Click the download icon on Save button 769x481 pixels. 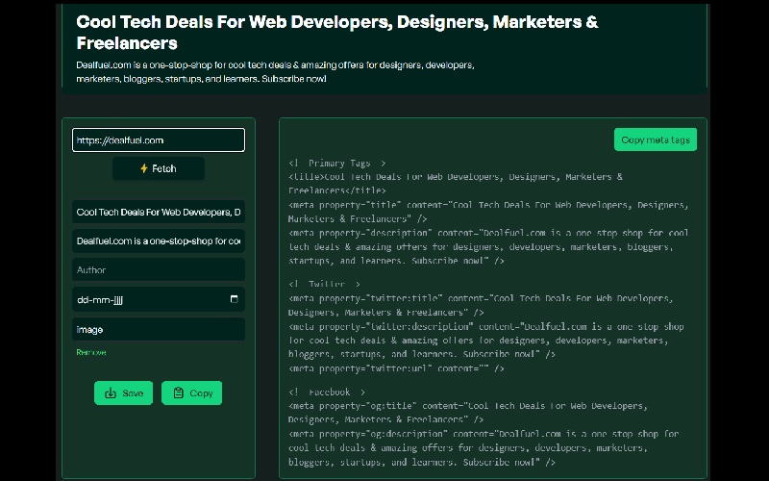[111, 393]
